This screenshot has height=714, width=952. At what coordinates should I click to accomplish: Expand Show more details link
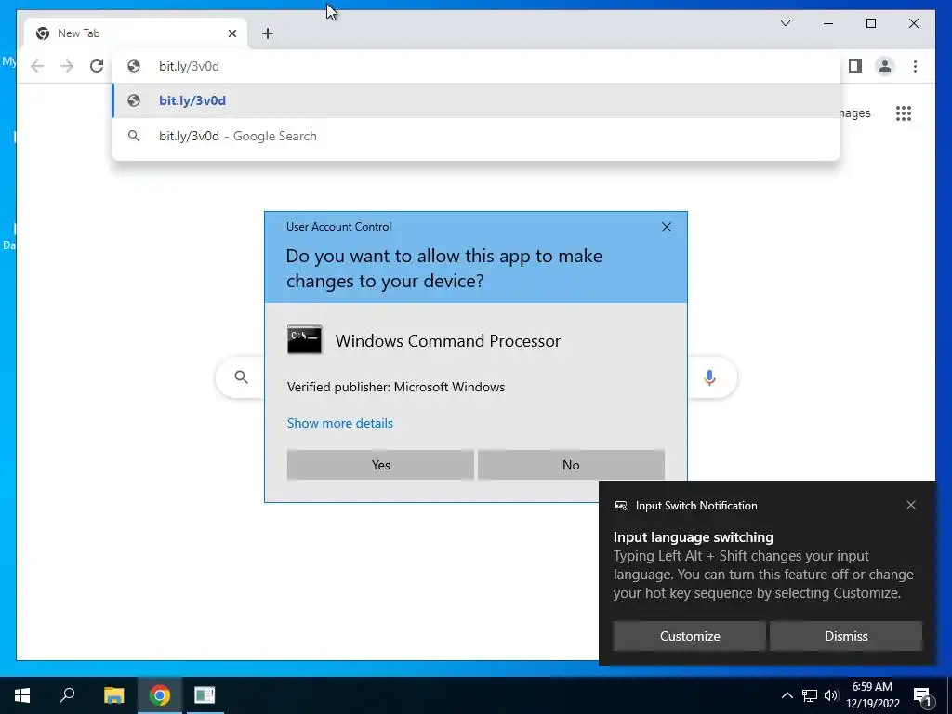click(340, 423)
